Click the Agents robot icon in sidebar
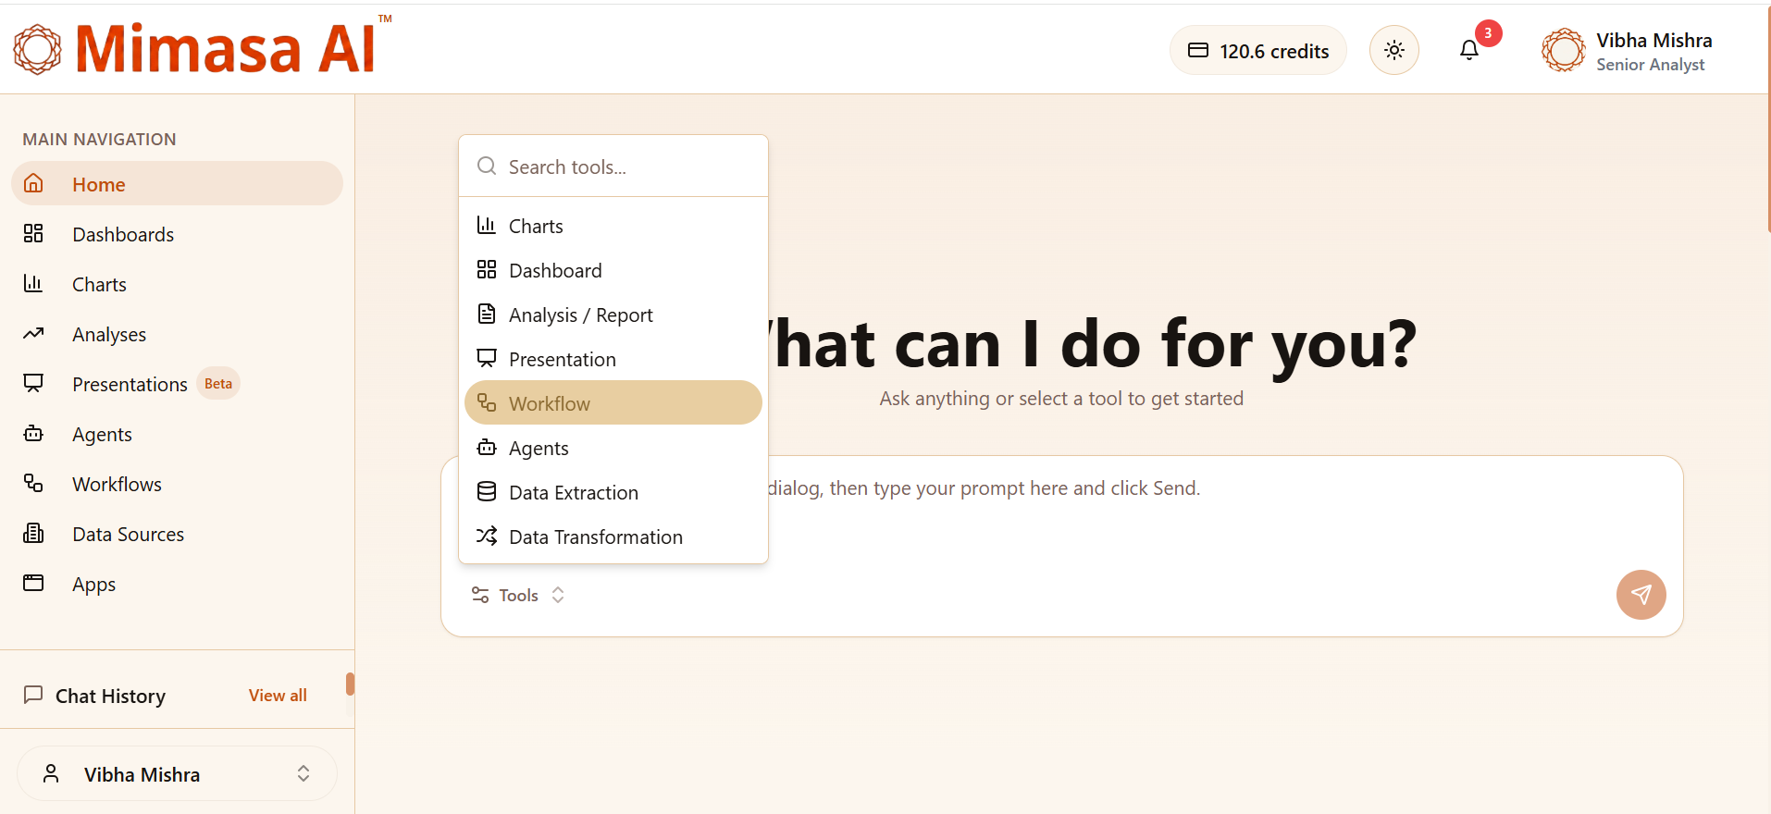 (33, 433)
